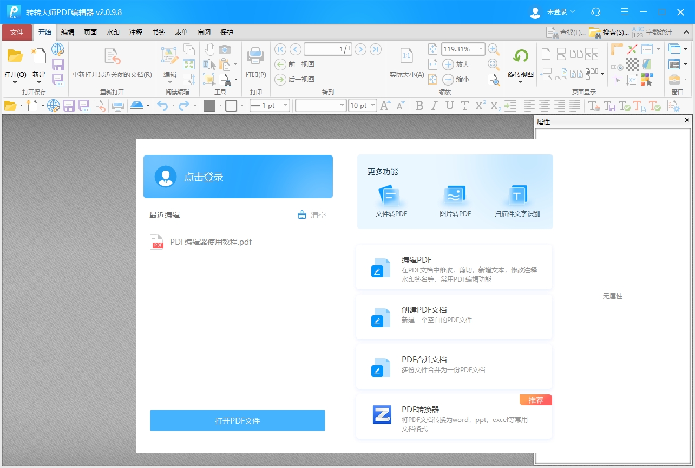This screenshot has height=468, width=695.
Task: Expand the fill color dropdown arrow
Action: point(220,106)
